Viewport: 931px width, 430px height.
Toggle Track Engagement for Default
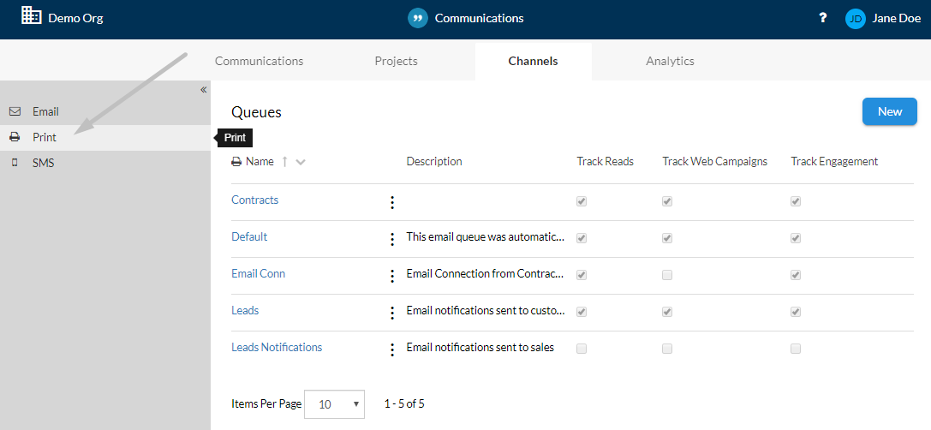(x=796, y=238)
